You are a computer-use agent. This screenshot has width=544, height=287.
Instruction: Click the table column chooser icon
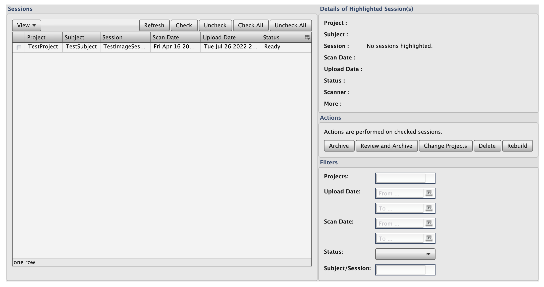tap(307, 37)
